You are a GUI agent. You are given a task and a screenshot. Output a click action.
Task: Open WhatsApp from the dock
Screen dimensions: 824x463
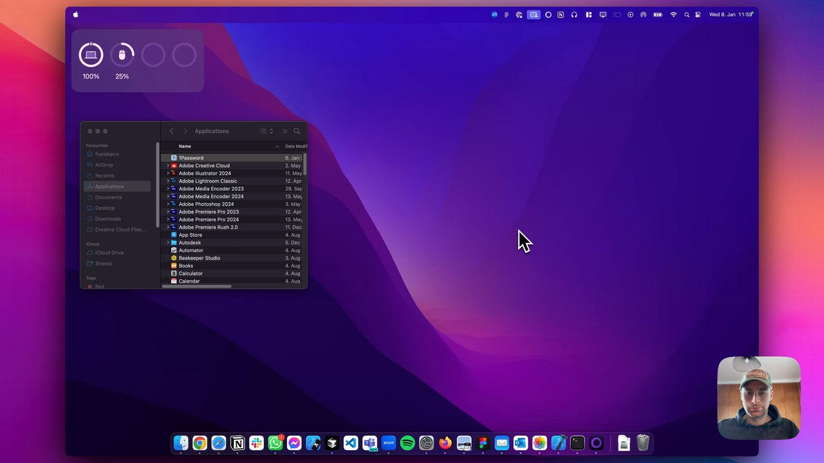click(x=276, y=443)
